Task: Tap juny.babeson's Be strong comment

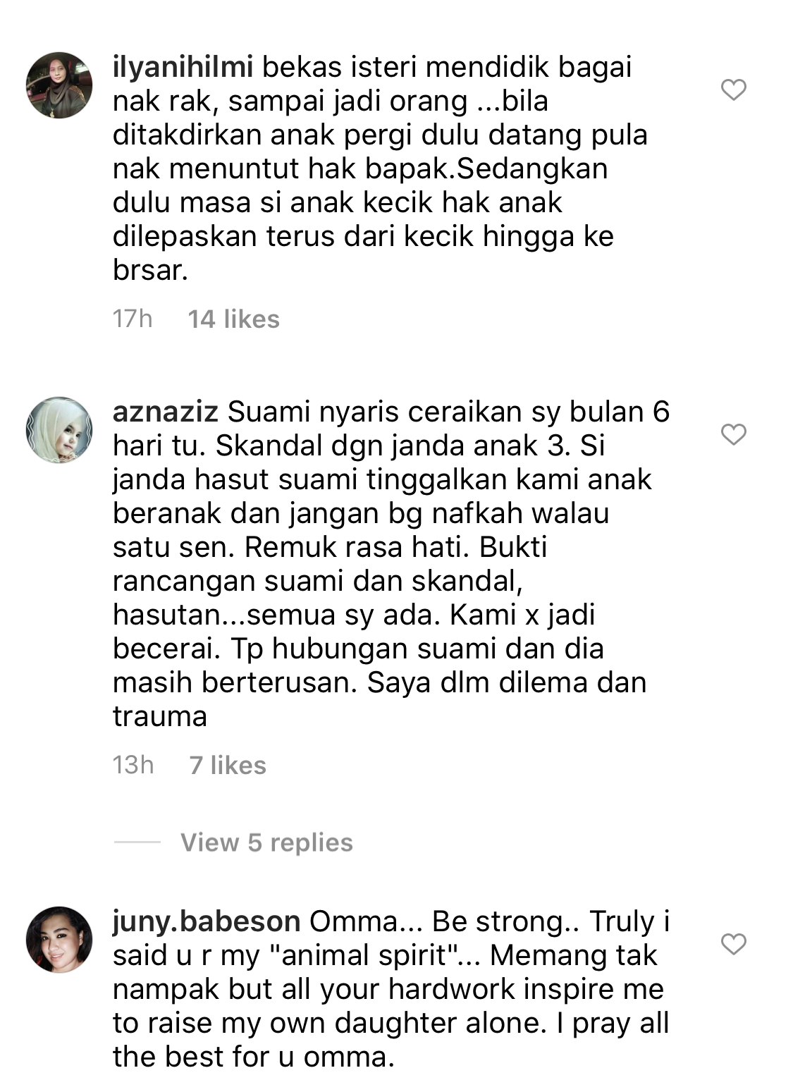Action: [x=391, y=989]
